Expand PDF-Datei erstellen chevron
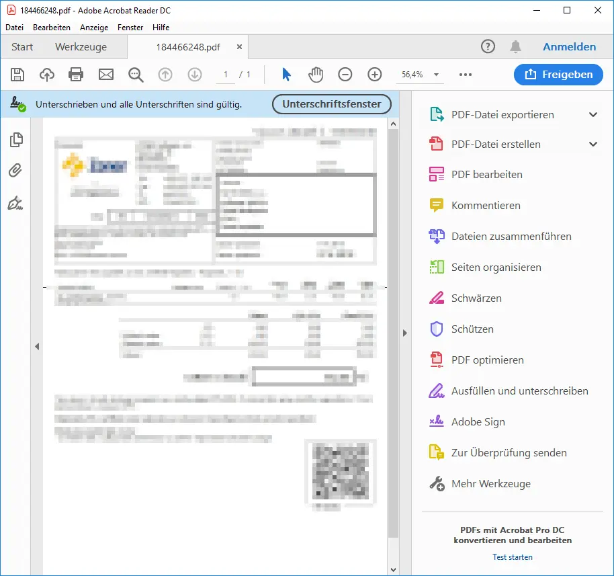614x576 pixels. pyautogui.click(x=593, y=145)
